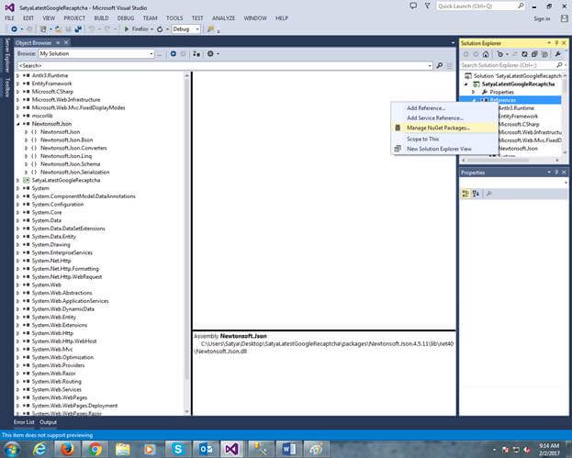Click Alphabetical sort icon in Properties panel
The height and width of the screenshot is (458, 572).
[x=476, y=194]
